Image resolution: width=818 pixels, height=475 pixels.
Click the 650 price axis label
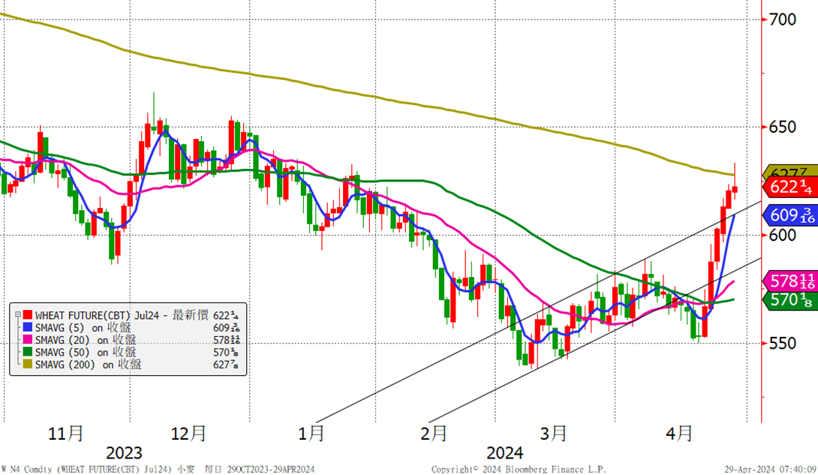(783, 128)
